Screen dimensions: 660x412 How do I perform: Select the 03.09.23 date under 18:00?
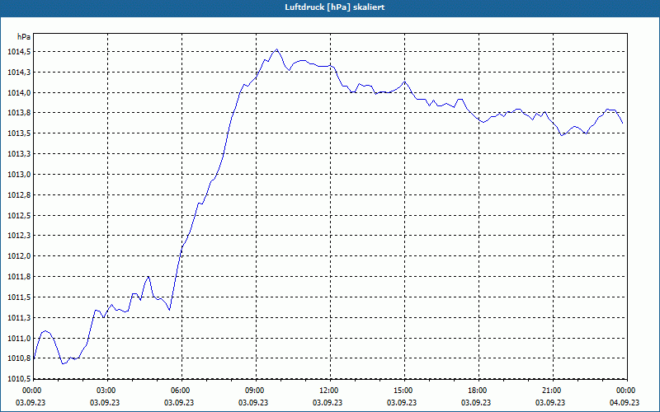click(x=476, y=402)
